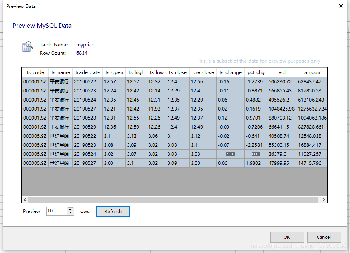Image resolution: width=350 pixels, height=253 pixels.
Task: Click amount cell 628437.47
Action: (312, 82)
